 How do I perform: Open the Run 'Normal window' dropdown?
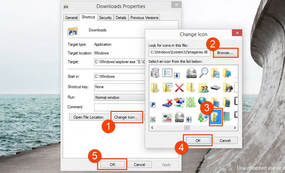[119, 98]
